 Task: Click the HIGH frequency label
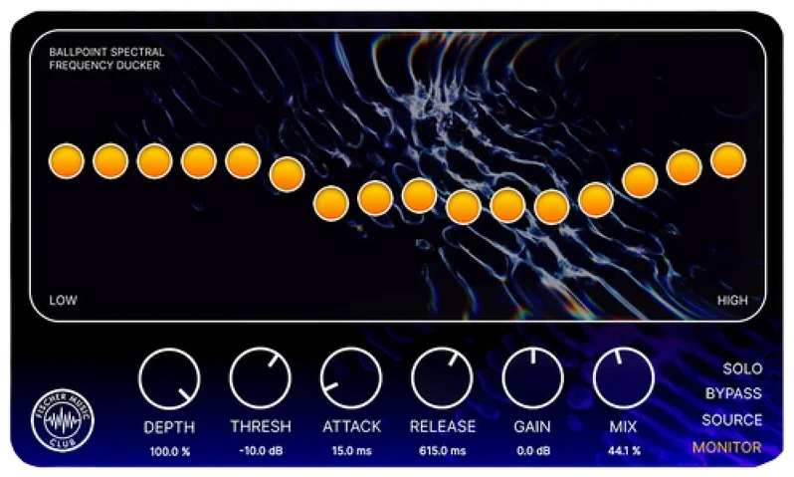tap(732, 300)
